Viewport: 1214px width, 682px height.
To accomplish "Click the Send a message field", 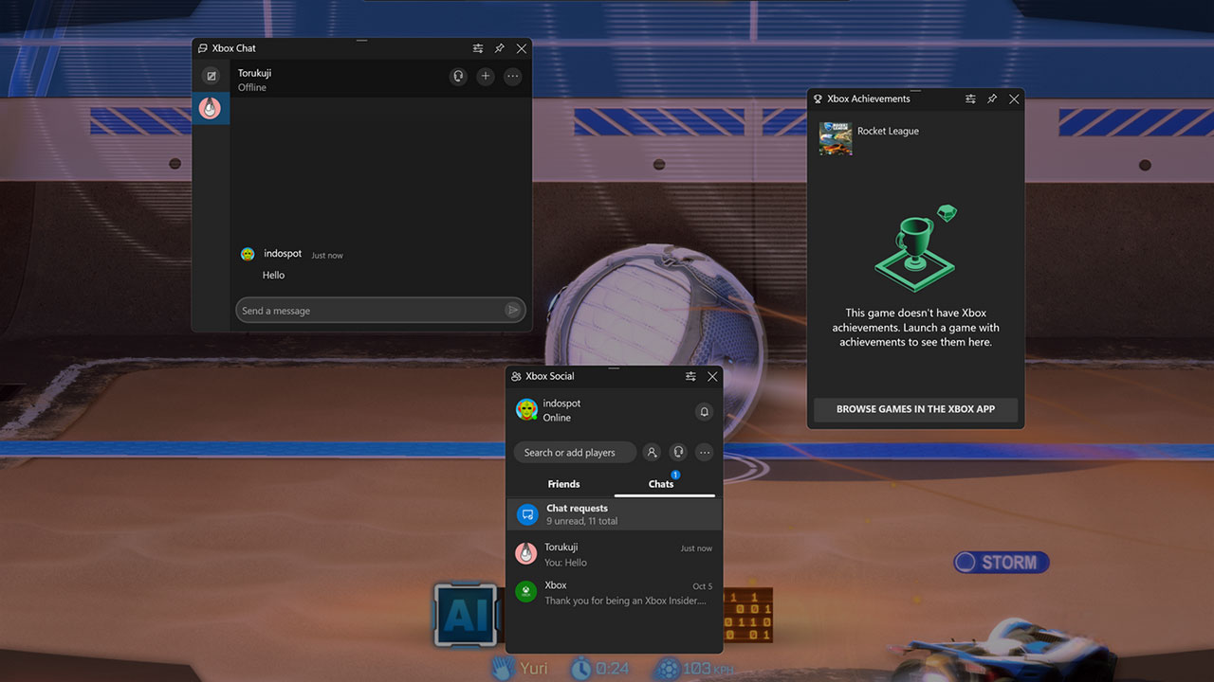I will 380,310.
